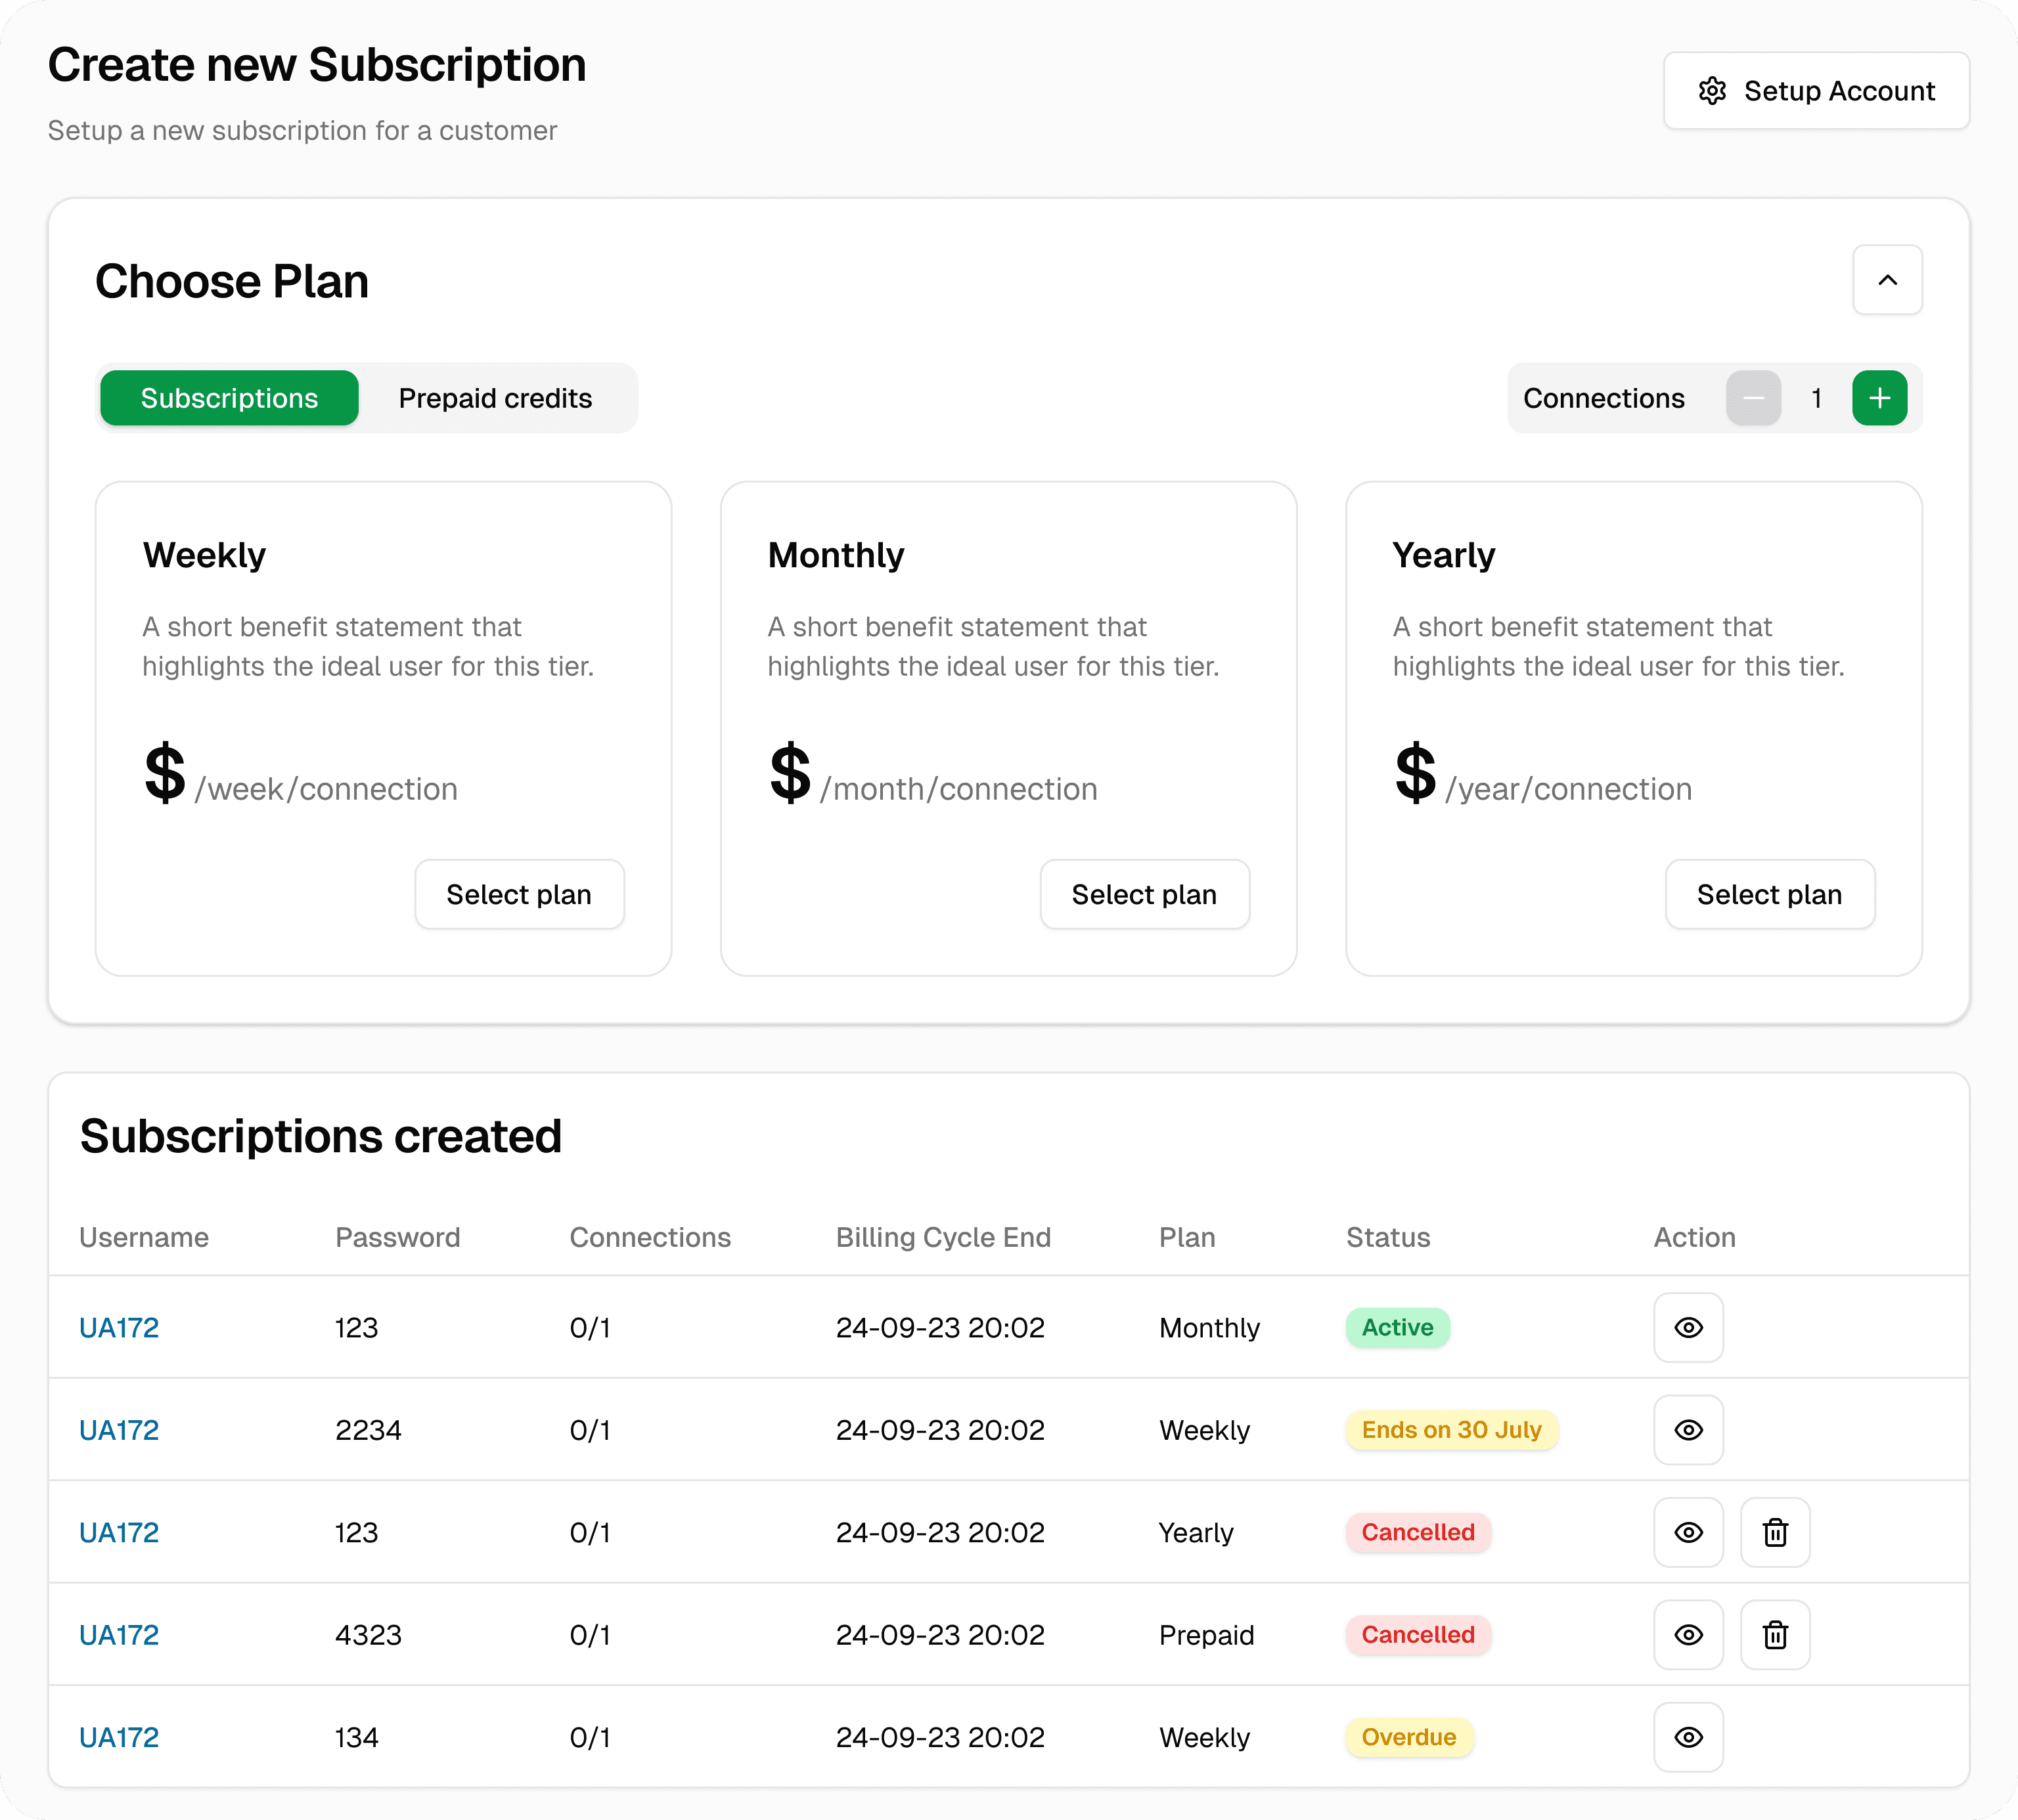The image size is (2018, 1820).
Task: Open the UA172 link in the Overdue row
Action: coord(119,1737)
